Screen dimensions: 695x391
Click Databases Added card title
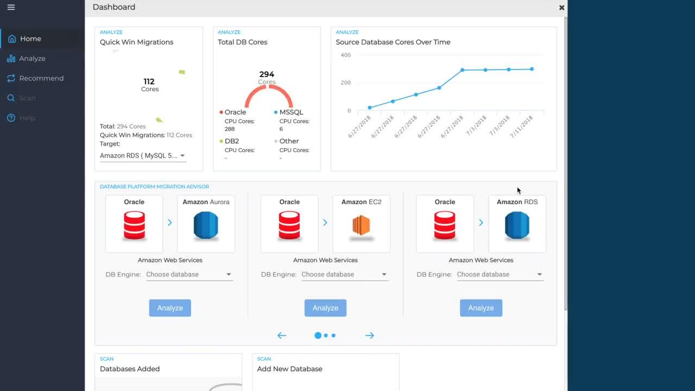pos(130,369)
